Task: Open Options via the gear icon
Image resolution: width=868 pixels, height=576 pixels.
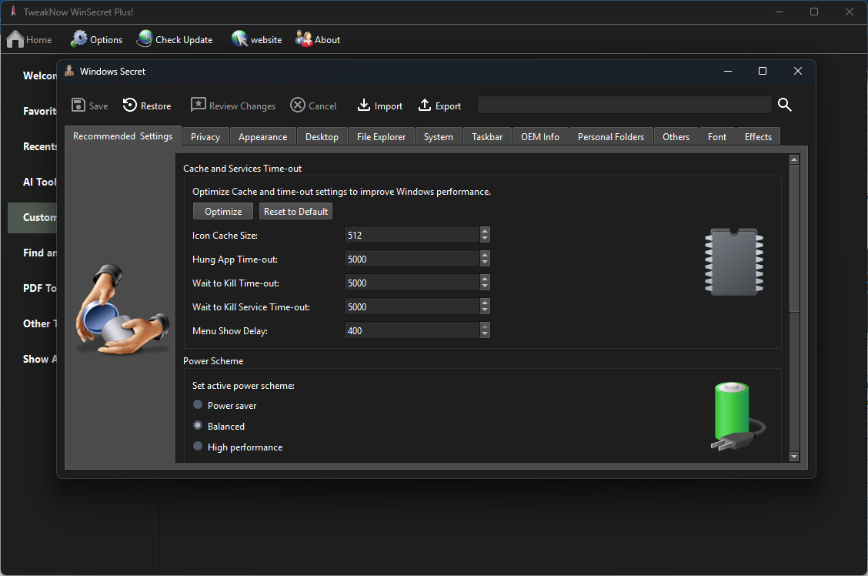Action: click(x=79, y=39)
